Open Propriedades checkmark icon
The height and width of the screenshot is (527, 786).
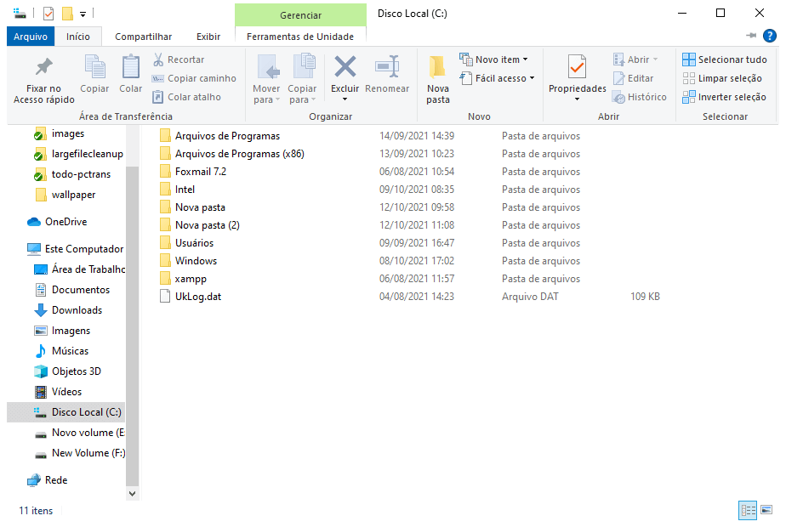pos(577,67)
